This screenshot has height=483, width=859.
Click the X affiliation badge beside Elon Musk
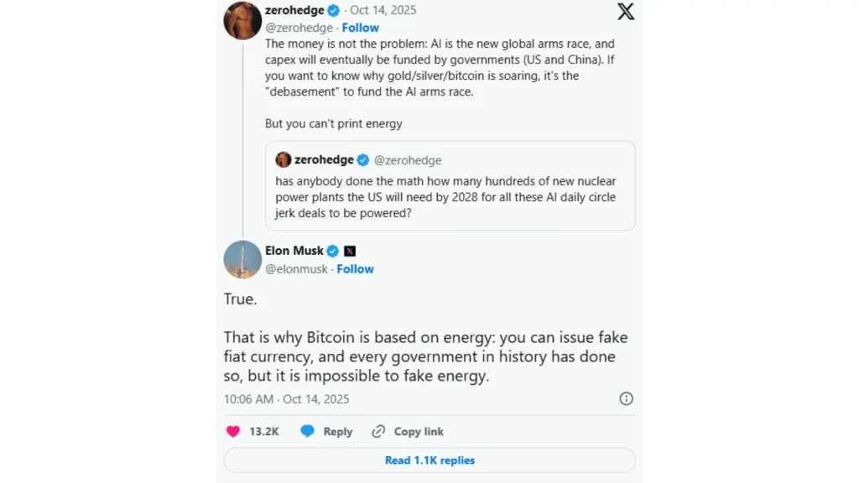coord(350,251)
